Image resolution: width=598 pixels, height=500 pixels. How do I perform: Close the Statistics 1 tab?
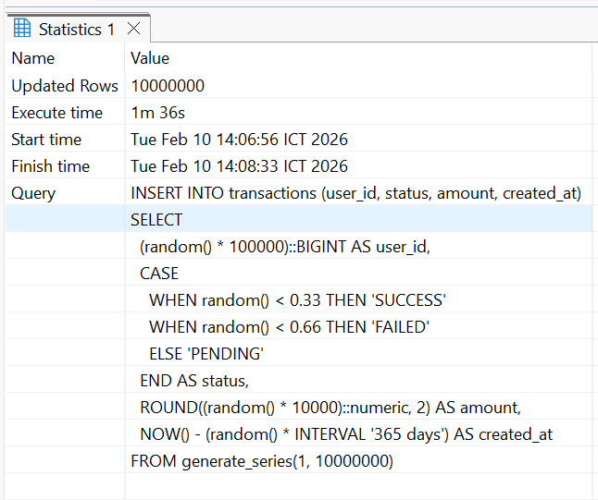point(133,29)
